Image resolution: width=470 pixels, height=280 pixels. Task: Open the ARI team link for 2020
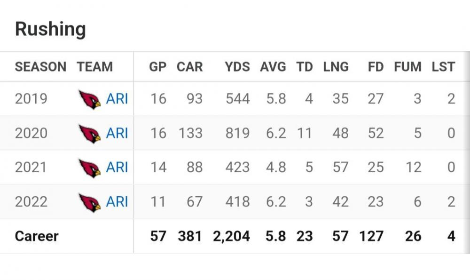[x=117, y=133]
